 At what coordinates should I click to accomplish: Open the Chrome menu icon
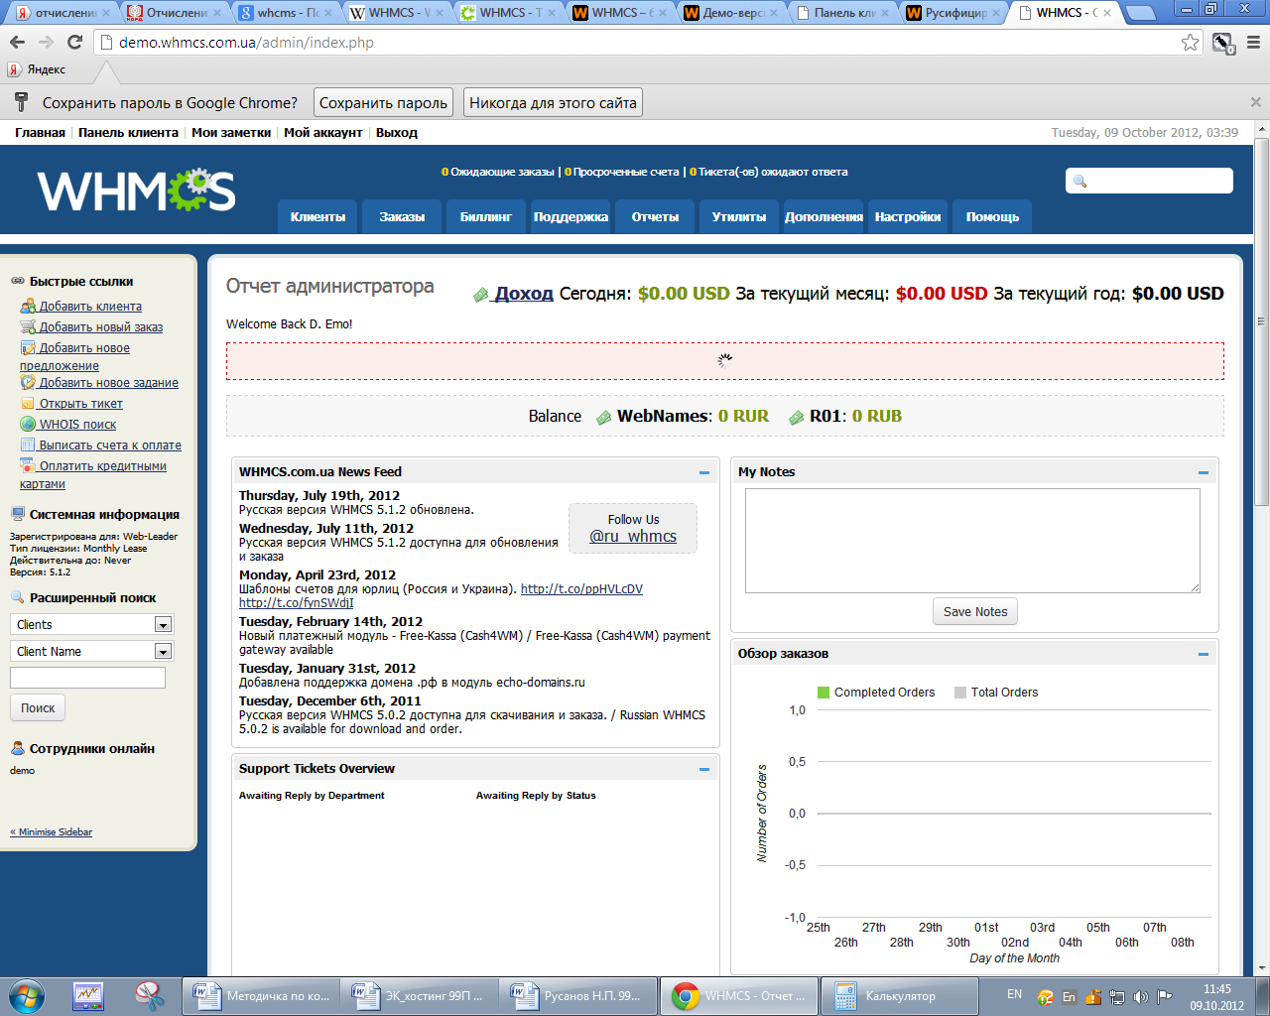pyautogui.click(x=1253, y=43)
